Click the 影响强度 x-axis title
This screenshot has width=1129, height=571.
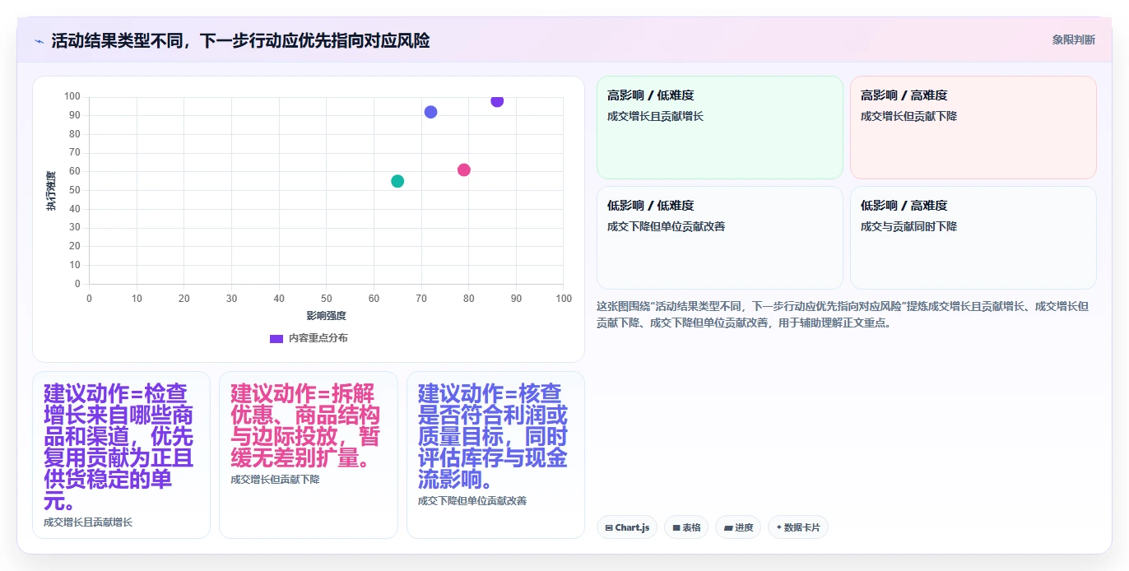pos(326,316)
